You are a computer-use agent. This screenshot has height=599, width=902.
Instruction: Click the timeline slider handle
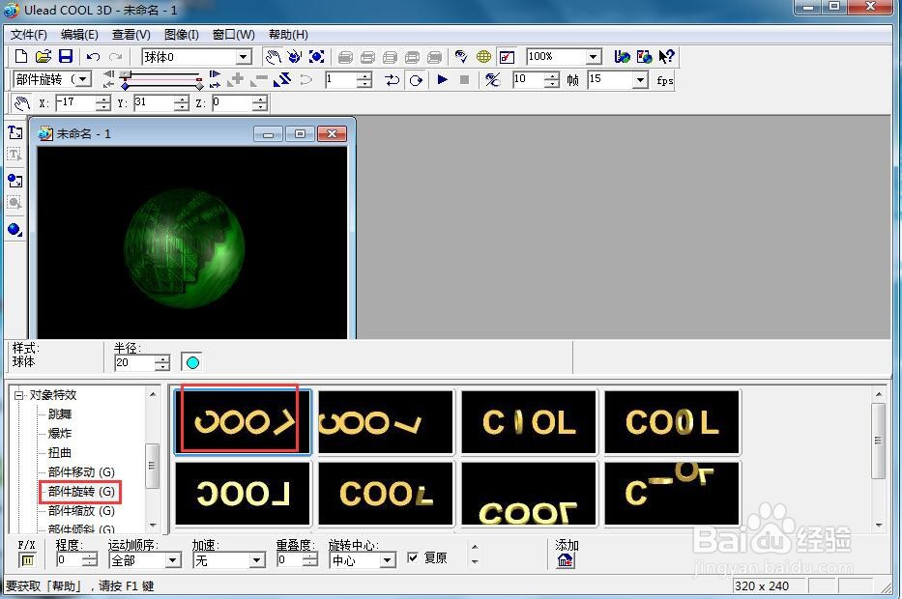coord(125,75)
